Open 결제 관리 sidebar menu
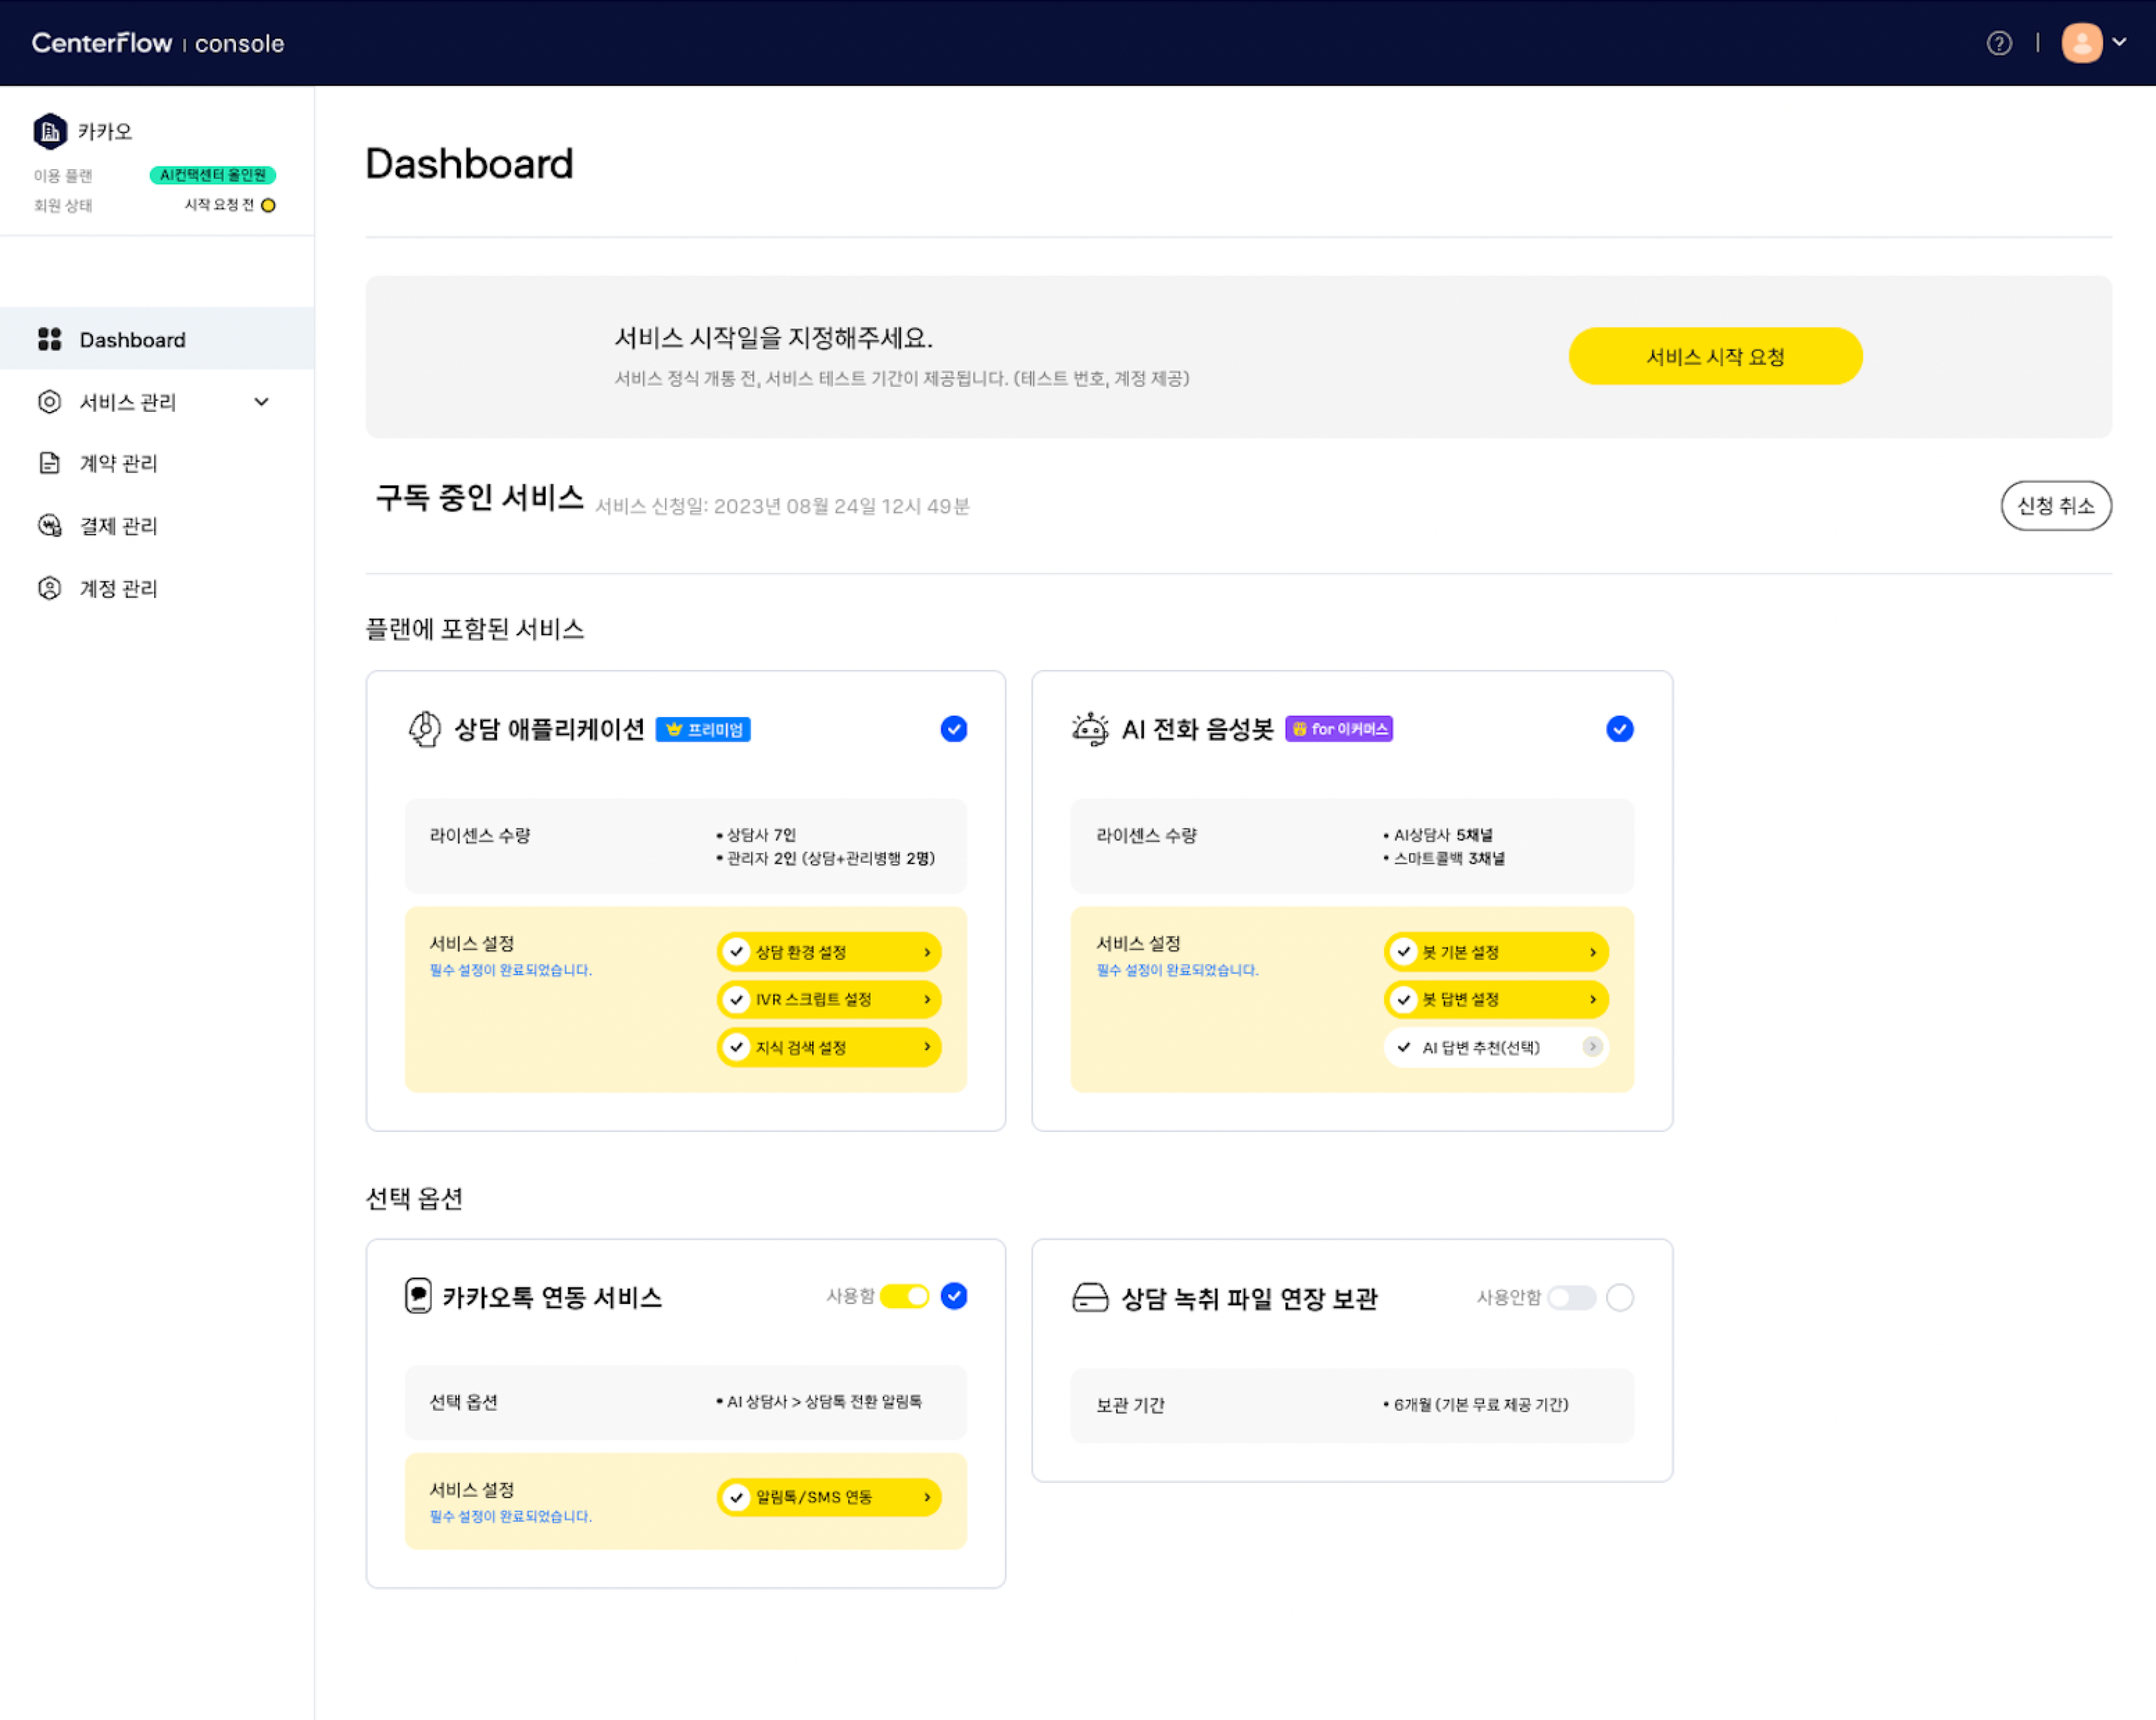The width and height of the screenshot is (2156, 1720). 118,526
